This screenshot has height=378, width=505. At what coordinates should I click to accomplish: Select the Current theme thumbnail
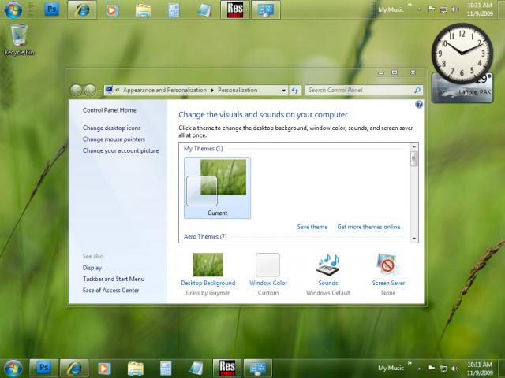tap(217, 187)
